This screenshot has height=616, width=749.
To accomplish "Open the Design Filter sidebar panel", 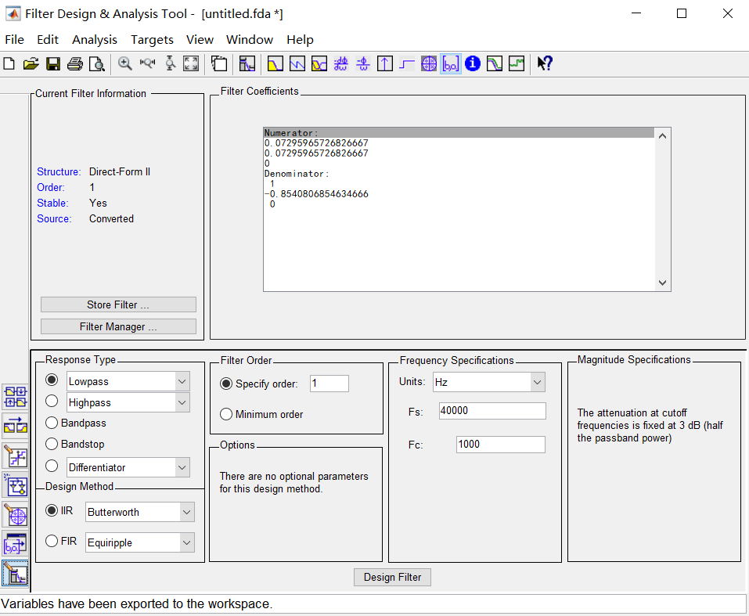I will point(16,574).
